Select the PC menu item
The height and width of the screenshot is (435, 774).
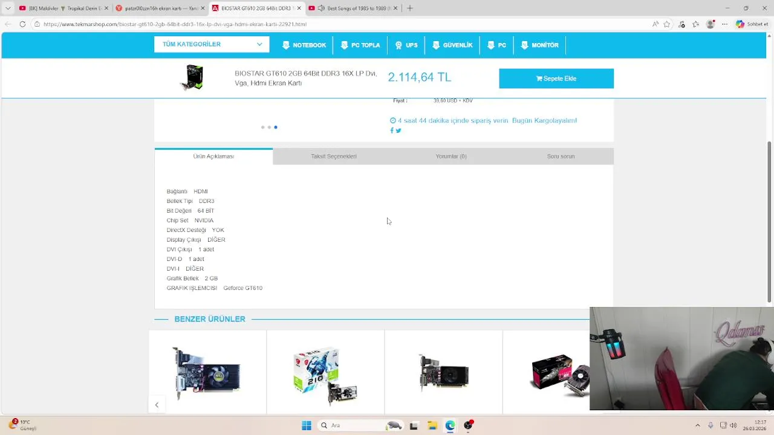pyautogui.click(x=496, y=45)
